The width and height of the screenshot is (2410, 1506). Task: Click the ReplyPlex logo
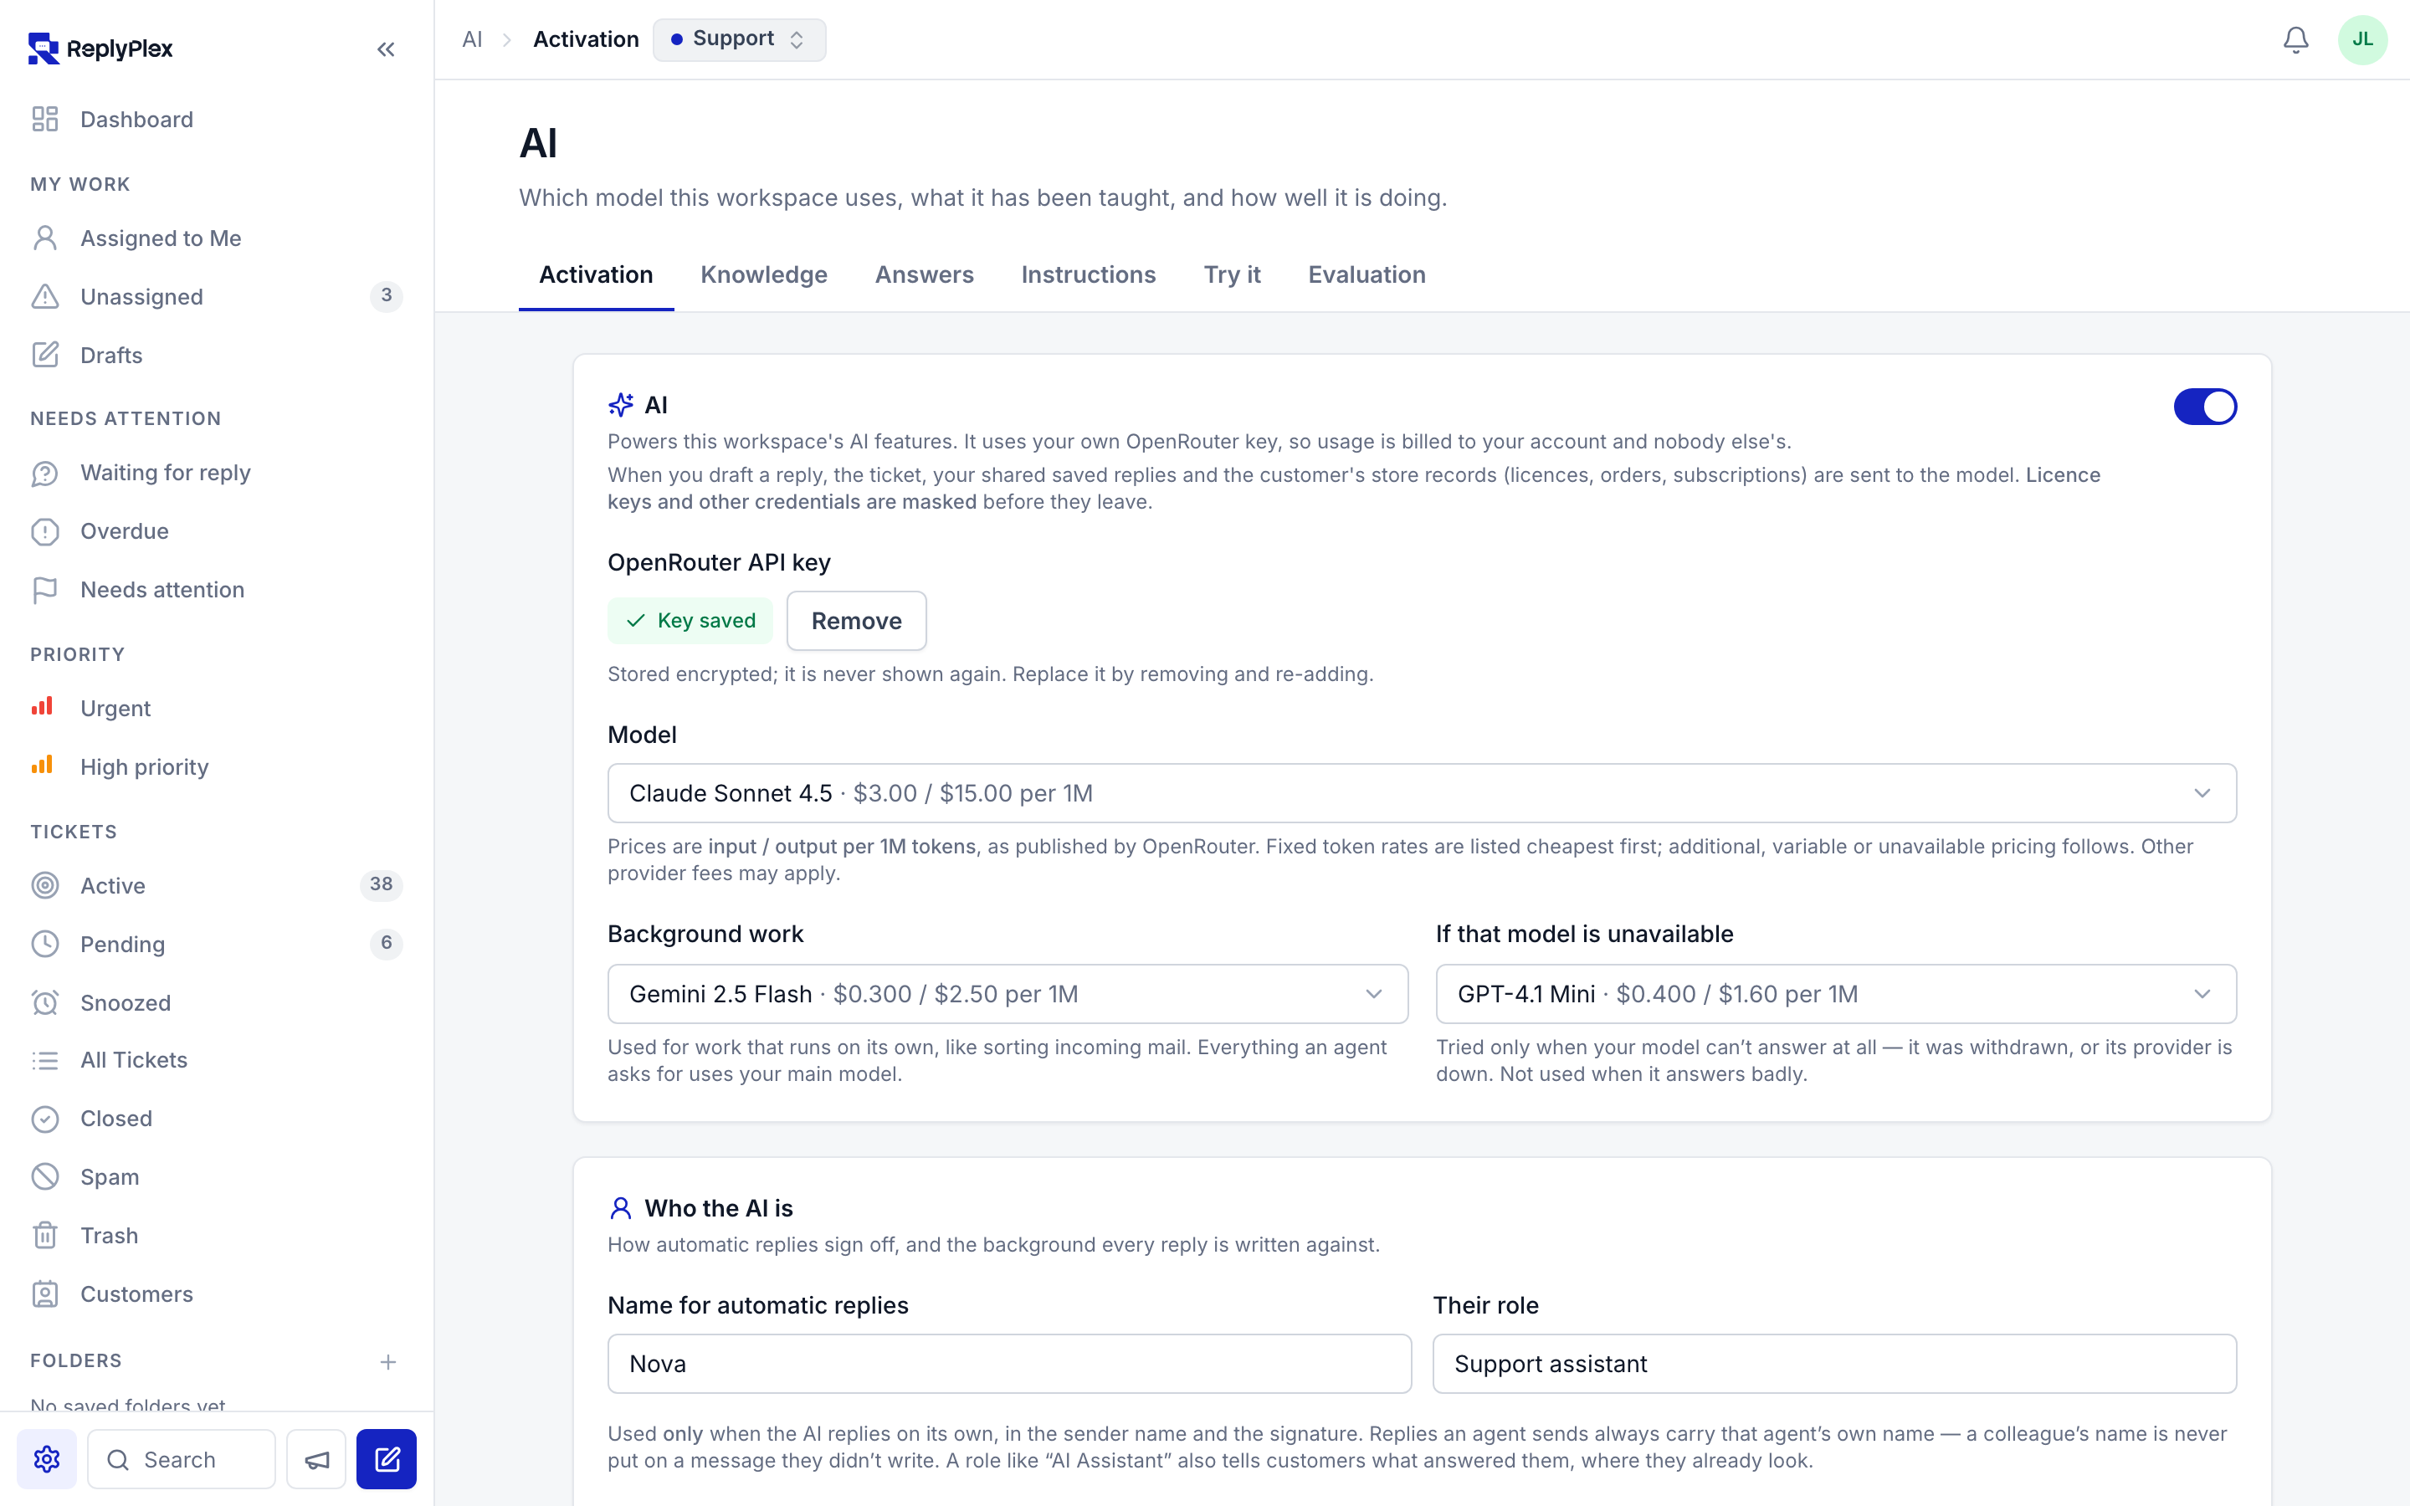pos(100,48)
